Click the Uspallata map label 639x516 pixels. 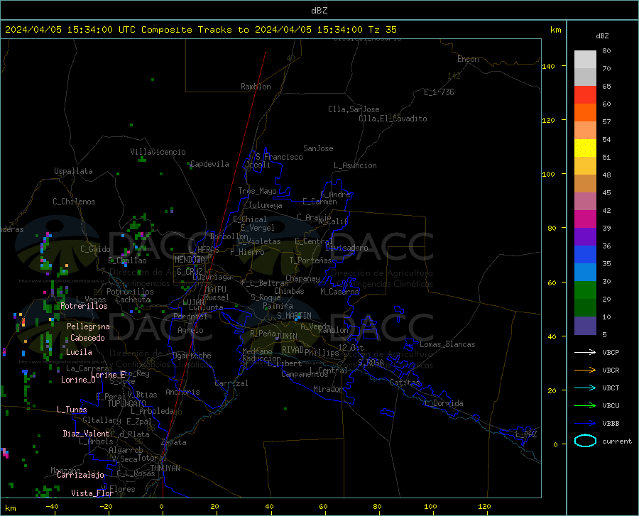point(73,171)
